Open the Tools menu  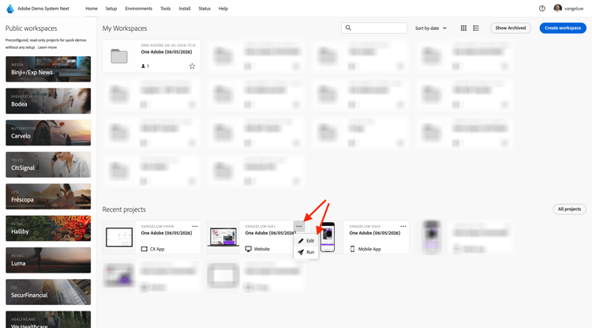(x=166, y=9)
